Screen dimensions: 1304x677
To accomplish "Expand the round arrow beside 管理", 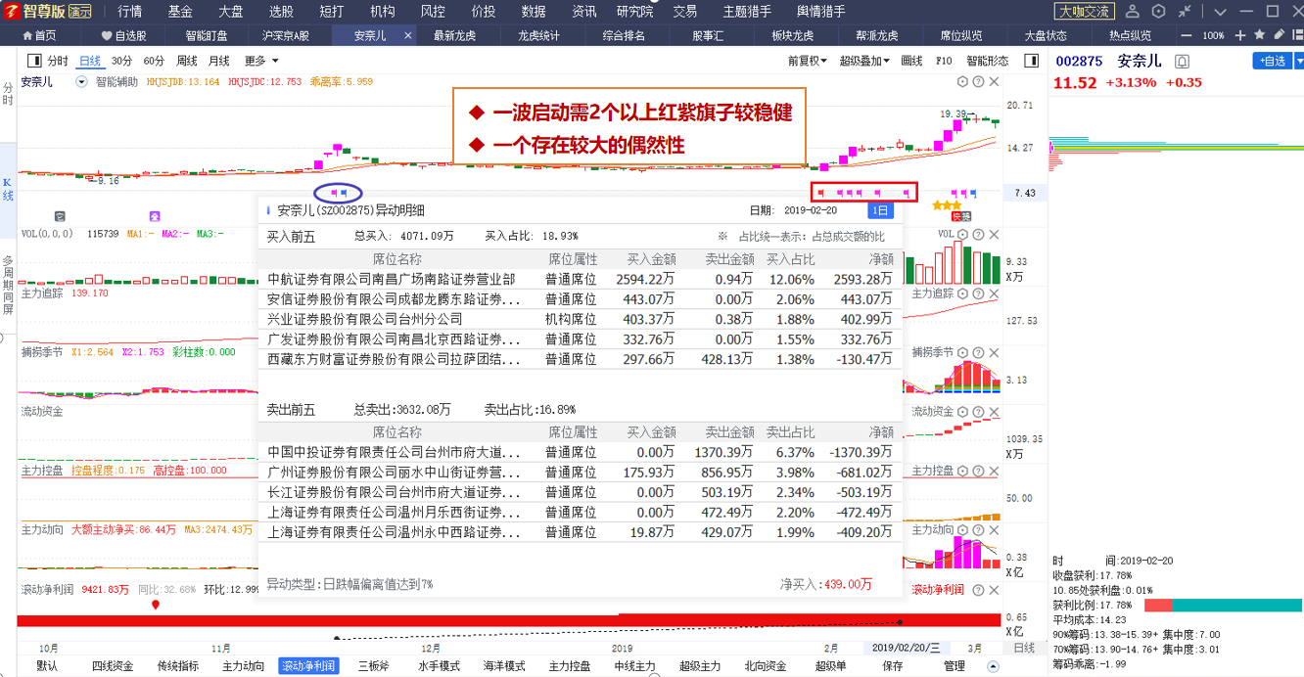I will (x=994, y=666).
